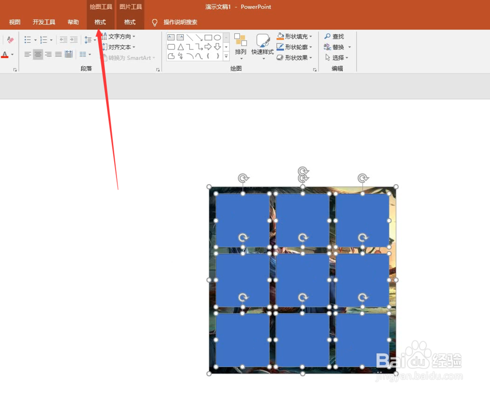This screenshot has width=490, height=393.
Task: Expand the full shapes gallery
Action: [226, 56]
